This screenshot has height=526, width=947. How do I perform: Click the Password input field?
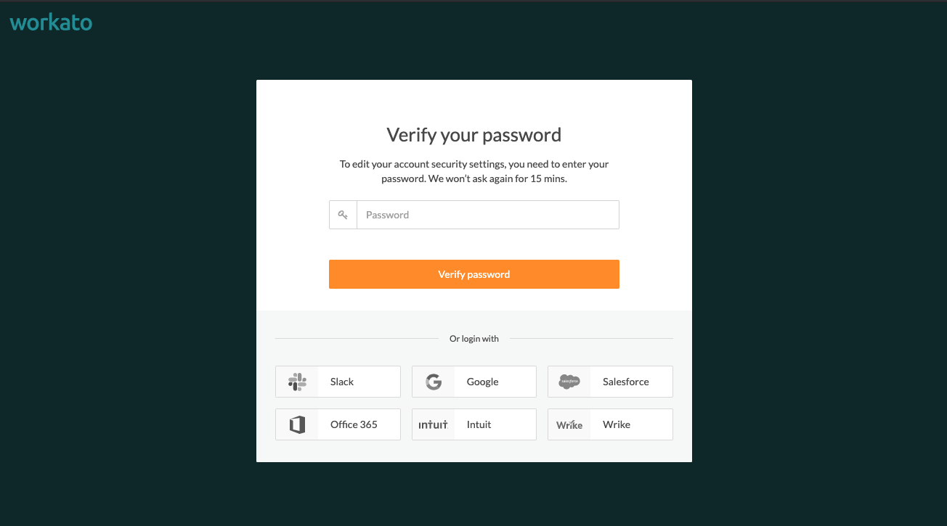coord(487,214)
